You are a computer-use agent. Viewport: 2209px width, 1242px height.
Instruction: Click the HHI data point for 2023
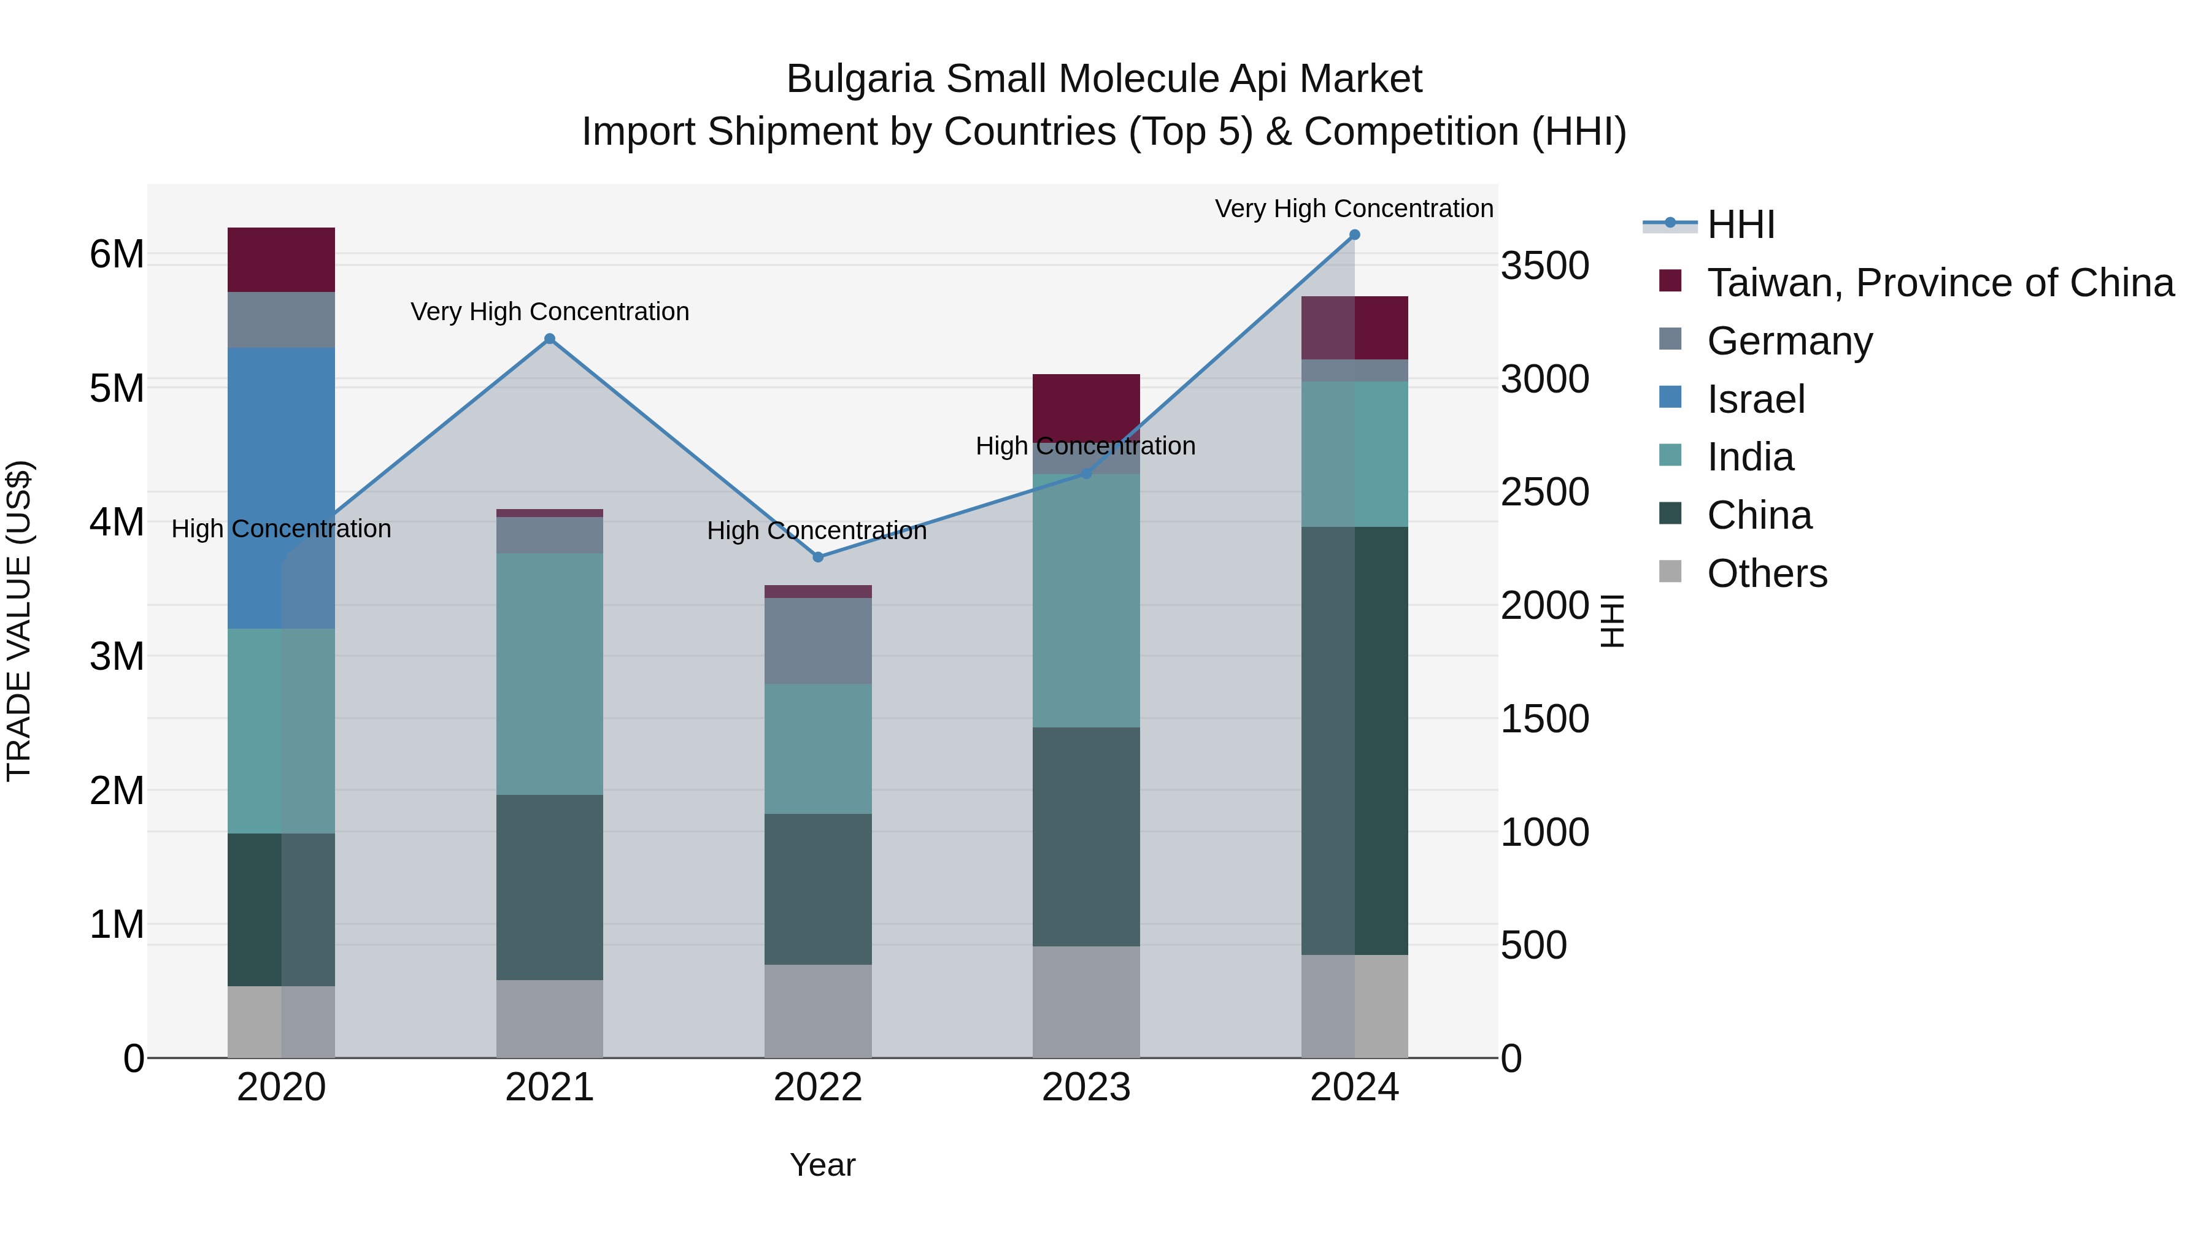click(x=1087, y=473)
